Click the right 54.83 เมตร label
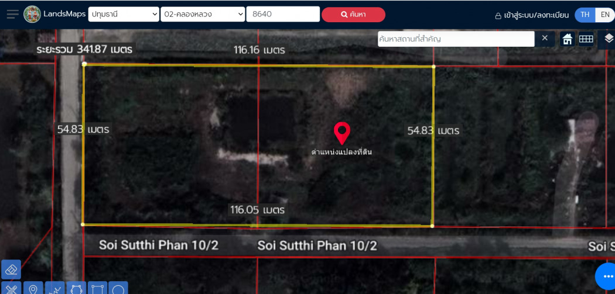The height and width of the screenshot is (294, 615). (x=433, y=130)
